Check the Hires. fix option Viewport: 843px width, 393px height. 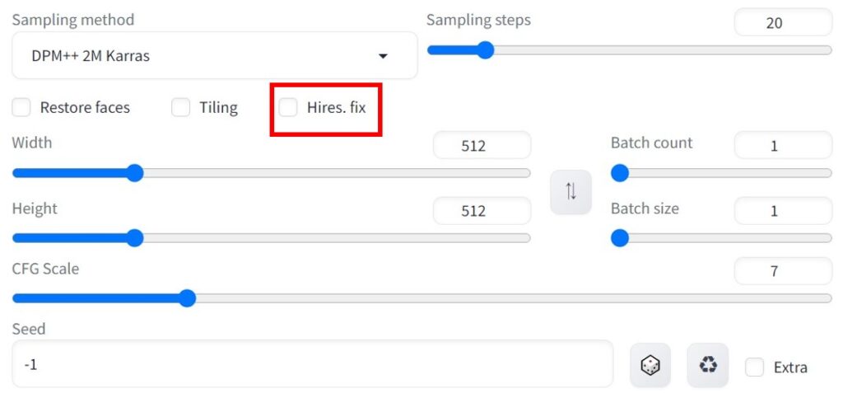[x=288, y=108]
